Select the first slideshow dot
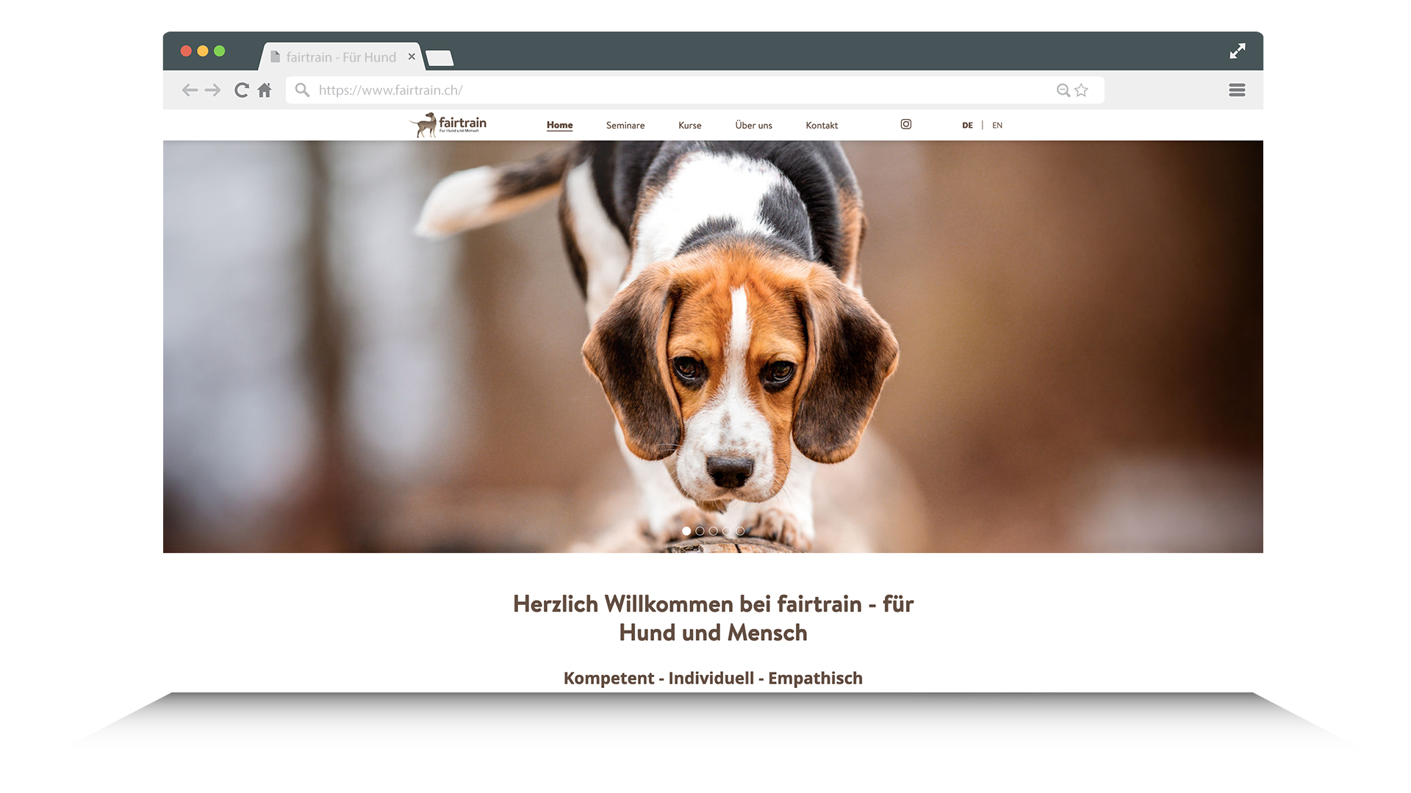1411x793 pixels. [x=686, y=531]
